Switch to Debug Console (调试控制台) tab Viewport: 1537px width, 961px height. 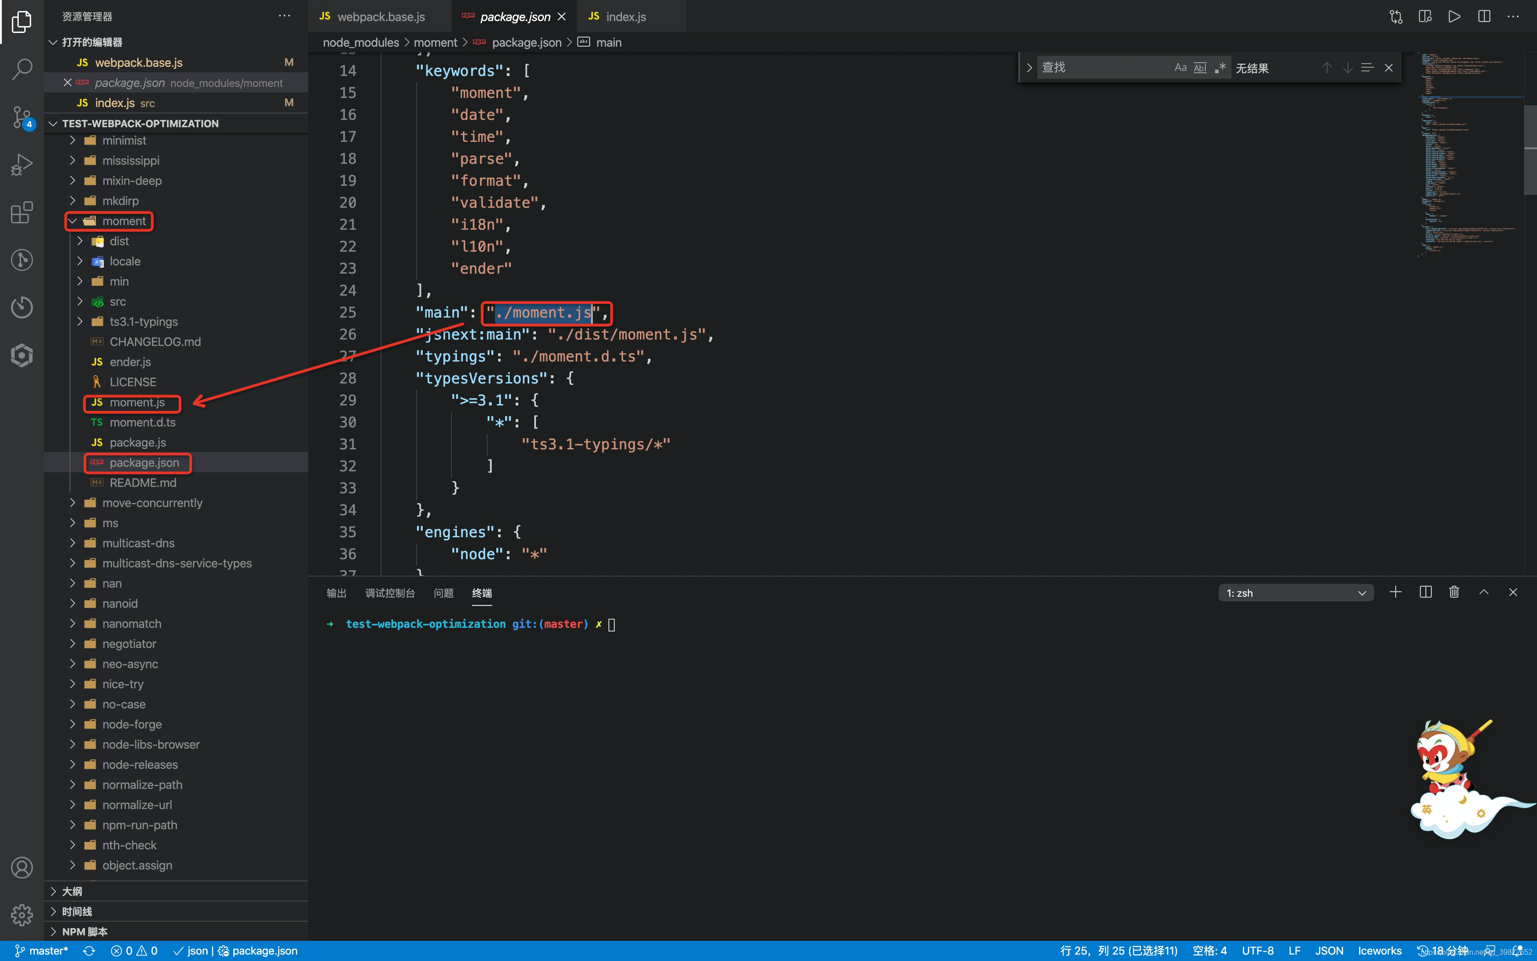(x=390, y=593)
